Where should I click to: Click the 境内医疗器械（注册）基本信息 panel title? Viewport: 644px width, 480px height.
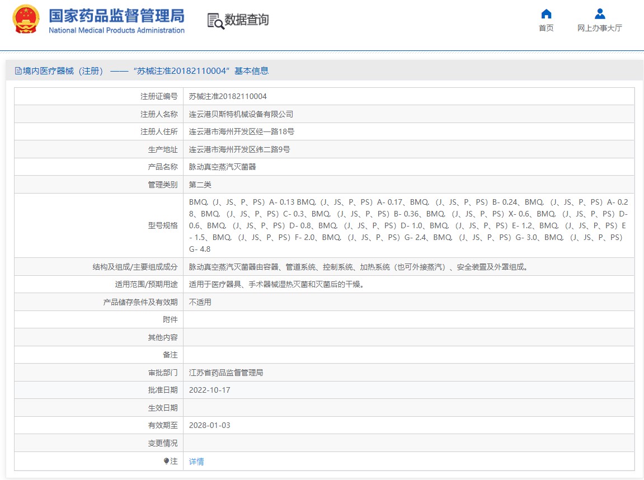(145, 71)
